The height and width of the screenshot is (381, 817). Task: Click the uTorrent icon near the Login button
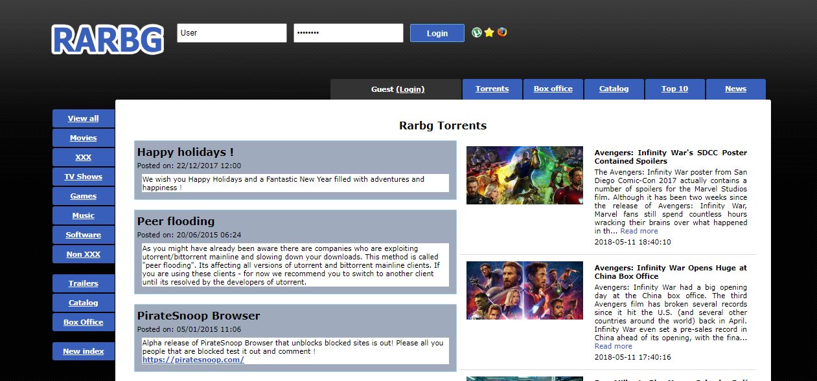click(478, 32)
